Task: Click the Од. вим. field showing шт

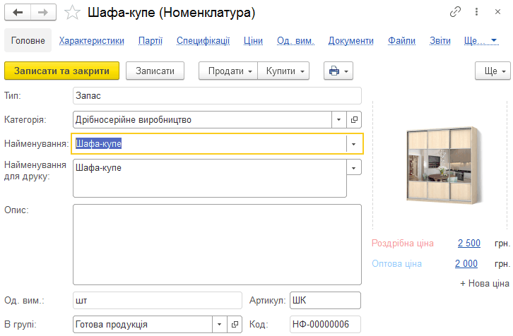Action: (x=158, y=301)
